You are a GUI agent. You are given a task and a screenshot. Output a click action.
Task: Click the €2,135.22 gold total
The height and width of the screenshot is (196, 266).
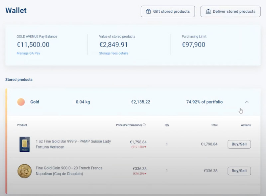pyautogui.click(x=141, y=102)
